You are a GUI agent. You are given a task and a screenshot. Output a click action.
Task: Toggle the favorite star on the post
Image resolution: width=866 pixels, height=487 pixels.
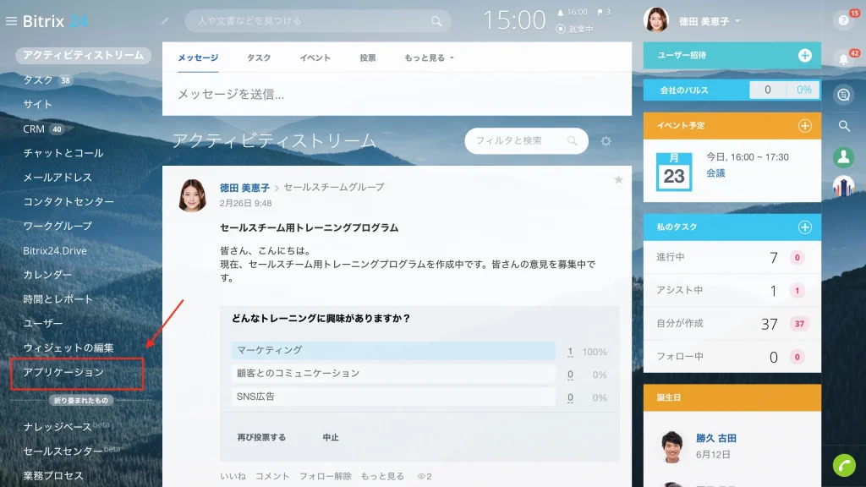coord(618,179)
